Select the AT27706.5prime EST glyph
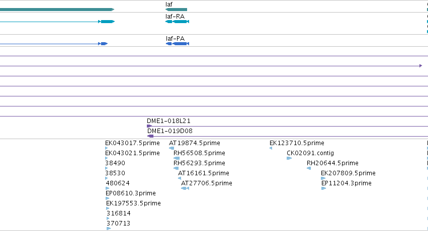 (185, 188)
